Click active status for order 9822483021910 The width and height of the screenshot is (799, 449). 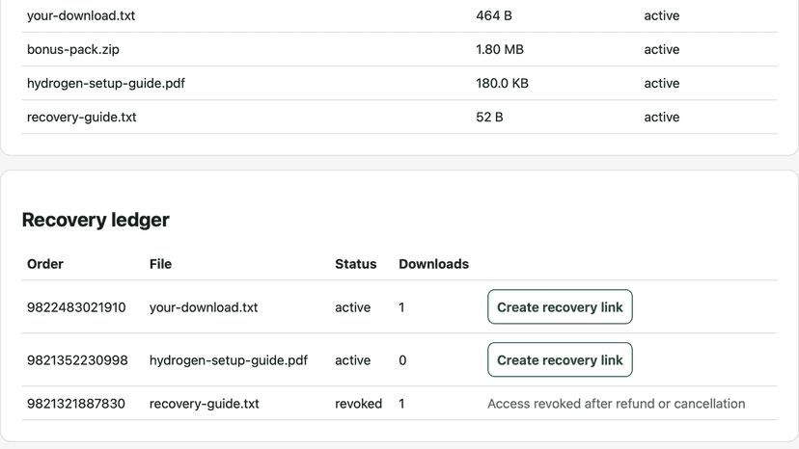point(352,307)
